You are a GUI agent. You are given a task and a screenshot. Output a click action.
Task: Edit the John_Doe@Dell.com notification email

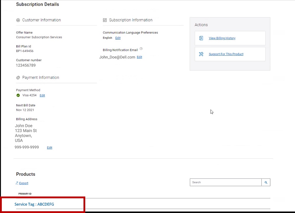139,57
